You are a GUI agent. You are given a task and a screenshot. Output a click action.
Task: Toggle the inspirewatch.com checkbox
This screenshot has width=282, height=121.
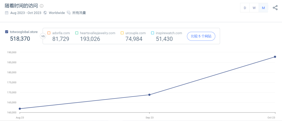click(152, 33)
